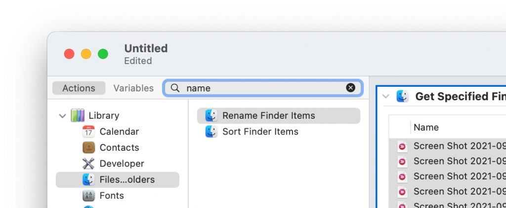Select the first Screen Shot 2021-09 row
The width and height of the screenshot is (506, 208).
tap(448, 146)
